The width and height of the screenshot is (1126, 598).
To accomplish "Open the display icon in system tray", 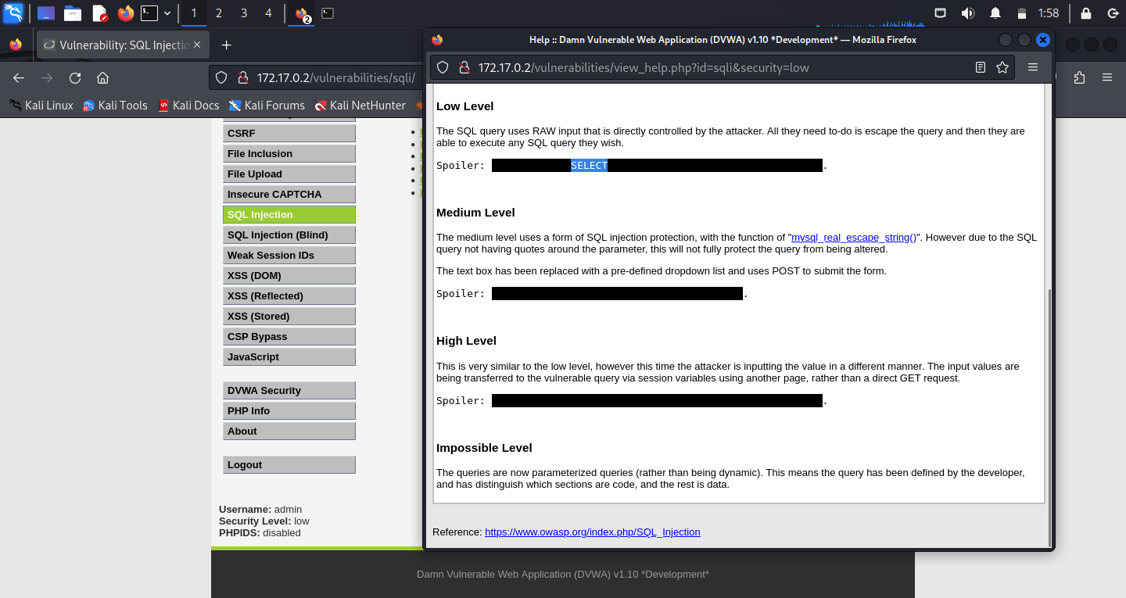I will [x=941, y=13].
